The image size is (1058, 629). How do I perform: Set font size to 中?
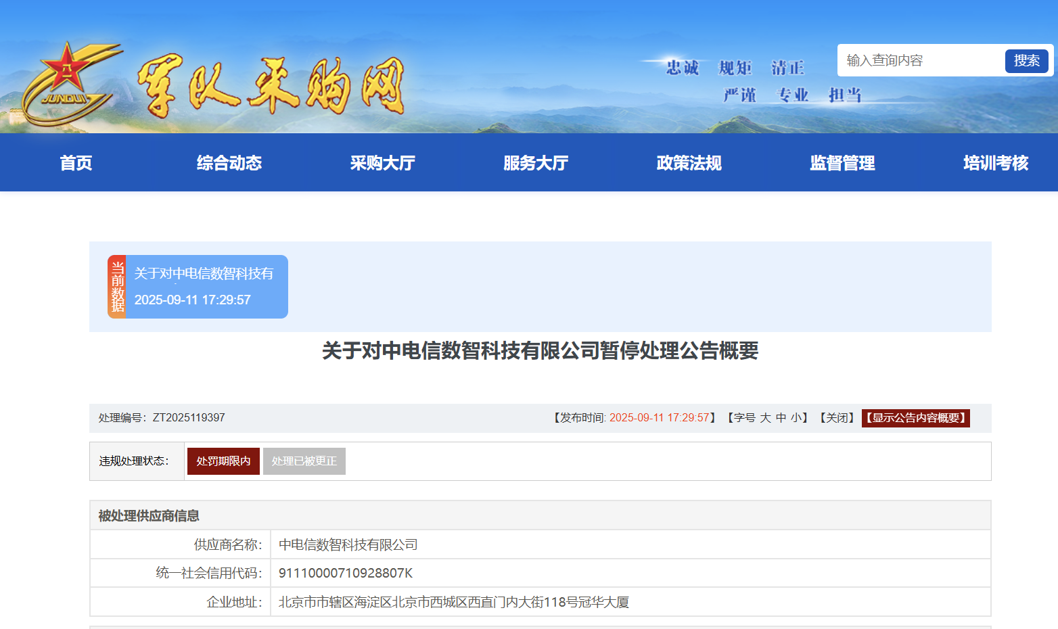(781, 418)
